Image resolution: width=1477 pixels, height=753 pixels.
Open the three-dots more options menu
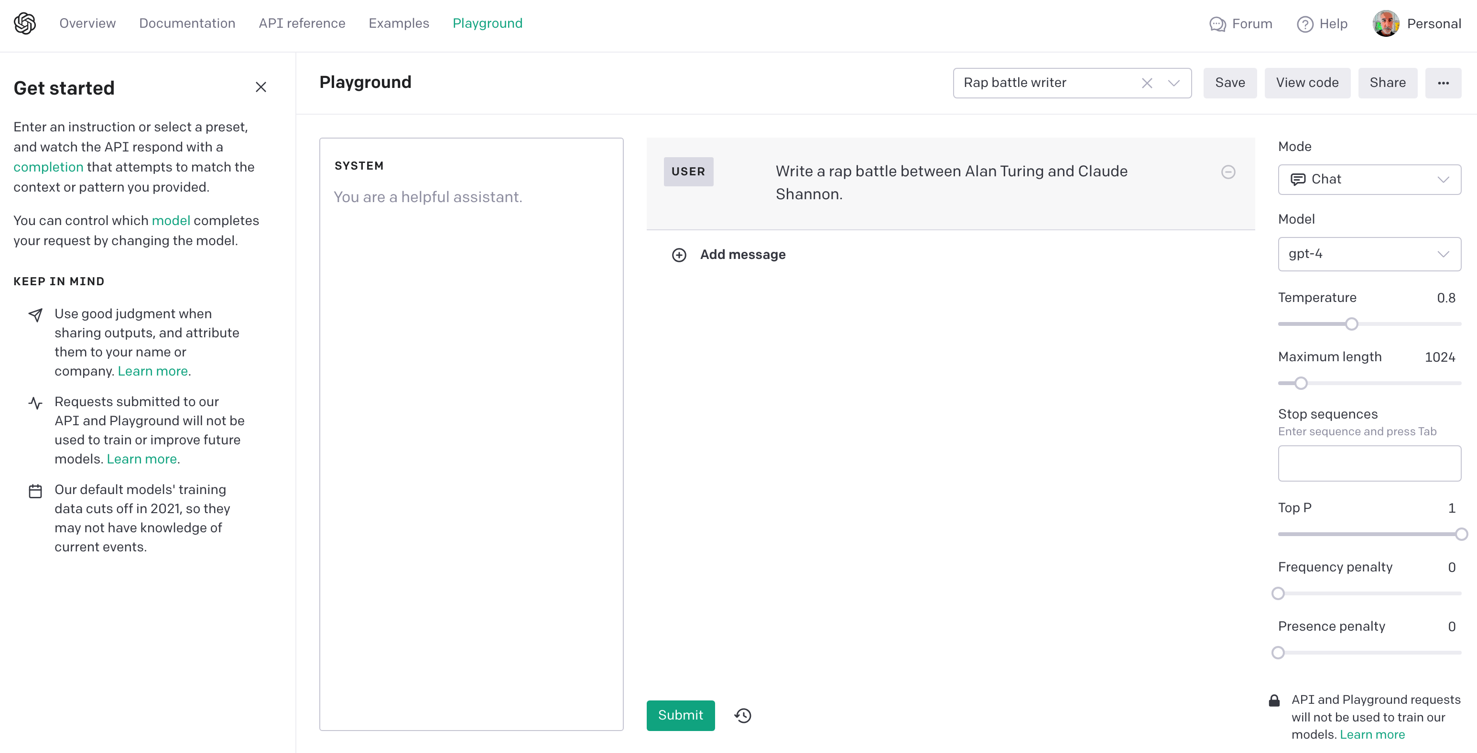[1443, 83]
